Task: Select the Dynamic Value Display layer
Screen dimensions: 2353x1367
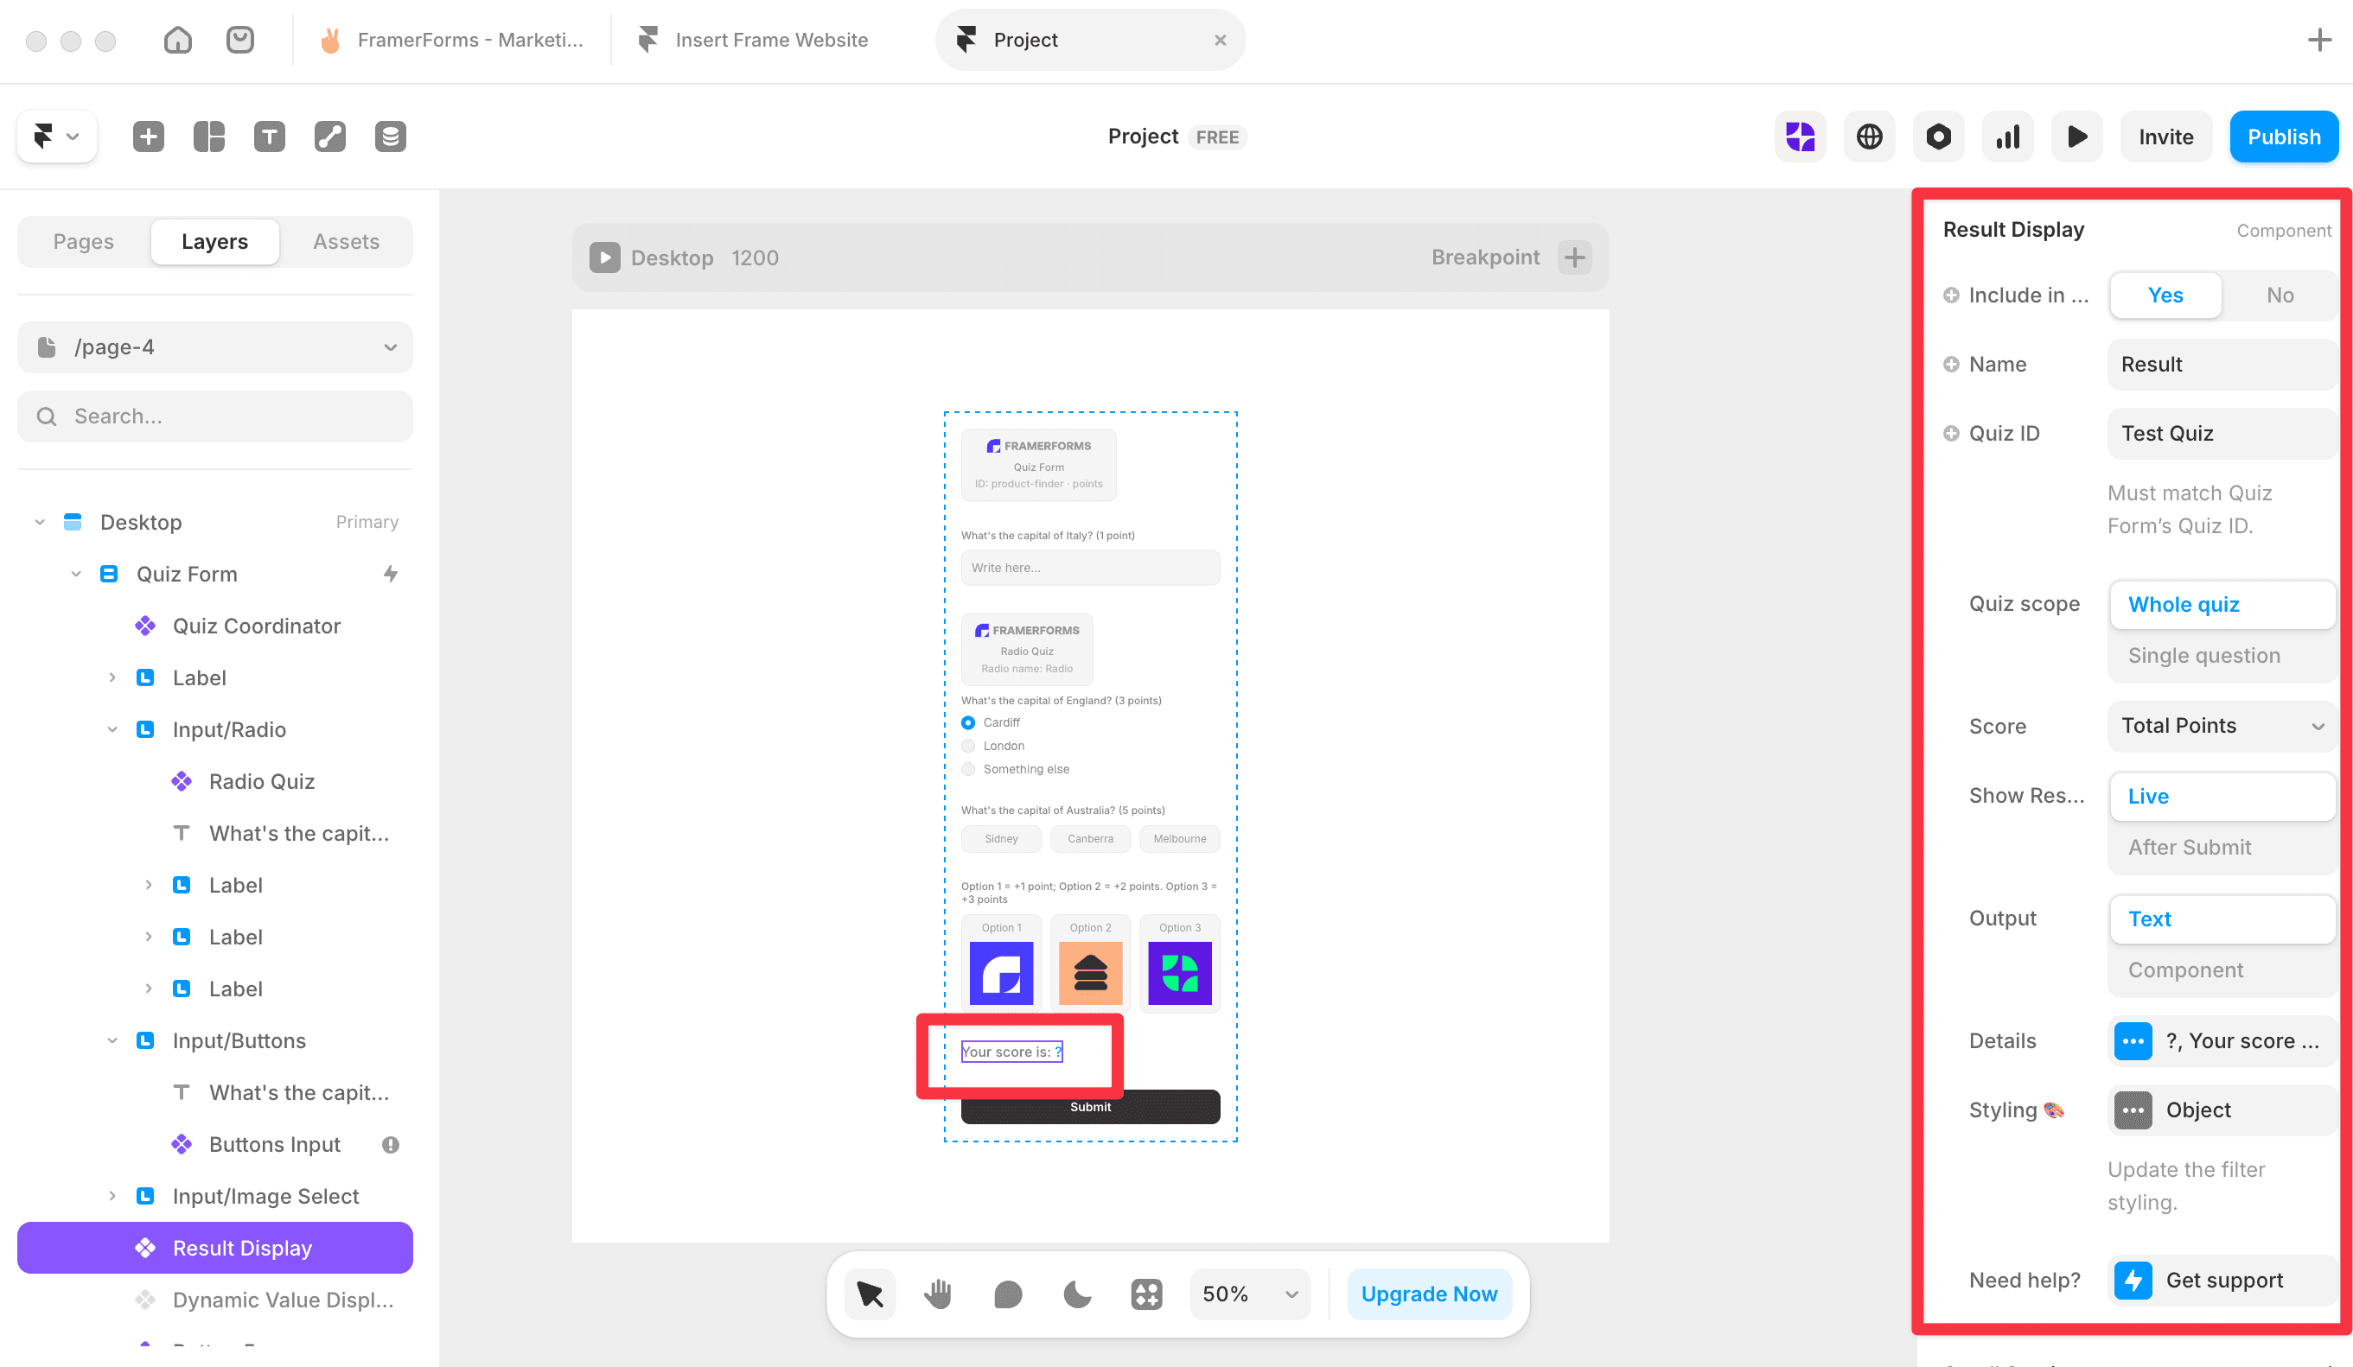Action: click(266, 1300)
